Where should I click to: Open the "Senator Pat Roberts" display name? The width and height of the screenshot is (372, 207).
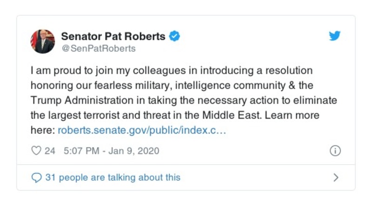coord(114,36)
